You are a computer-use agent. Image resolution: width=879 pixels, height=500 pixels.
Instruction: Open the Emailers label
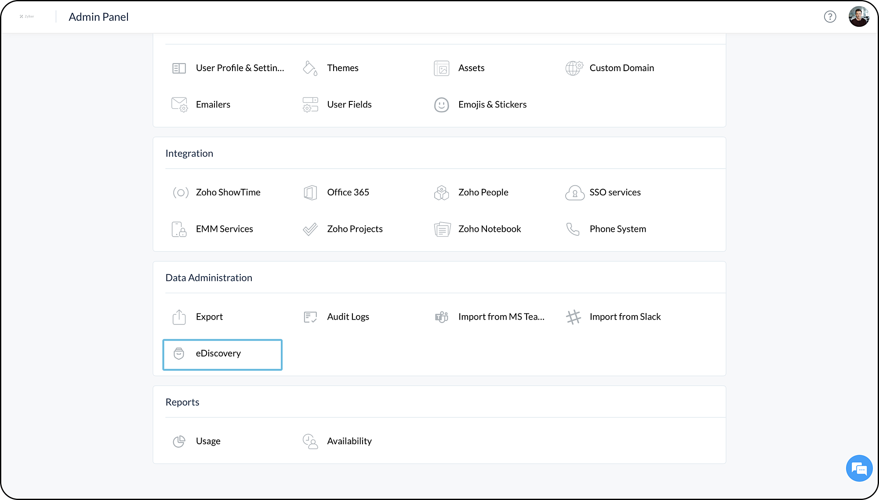(x=213, y=104)
